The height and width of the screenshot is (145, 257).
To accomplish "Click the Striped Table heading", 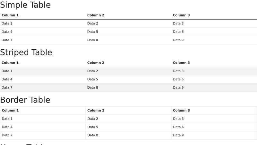I will click(26, 53).
